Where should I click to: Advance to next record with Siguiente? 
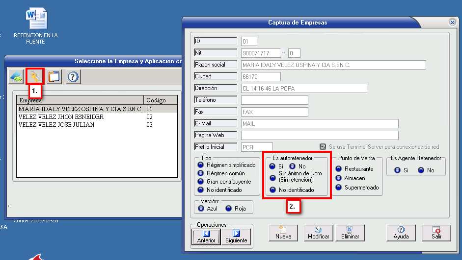point(236,236)
